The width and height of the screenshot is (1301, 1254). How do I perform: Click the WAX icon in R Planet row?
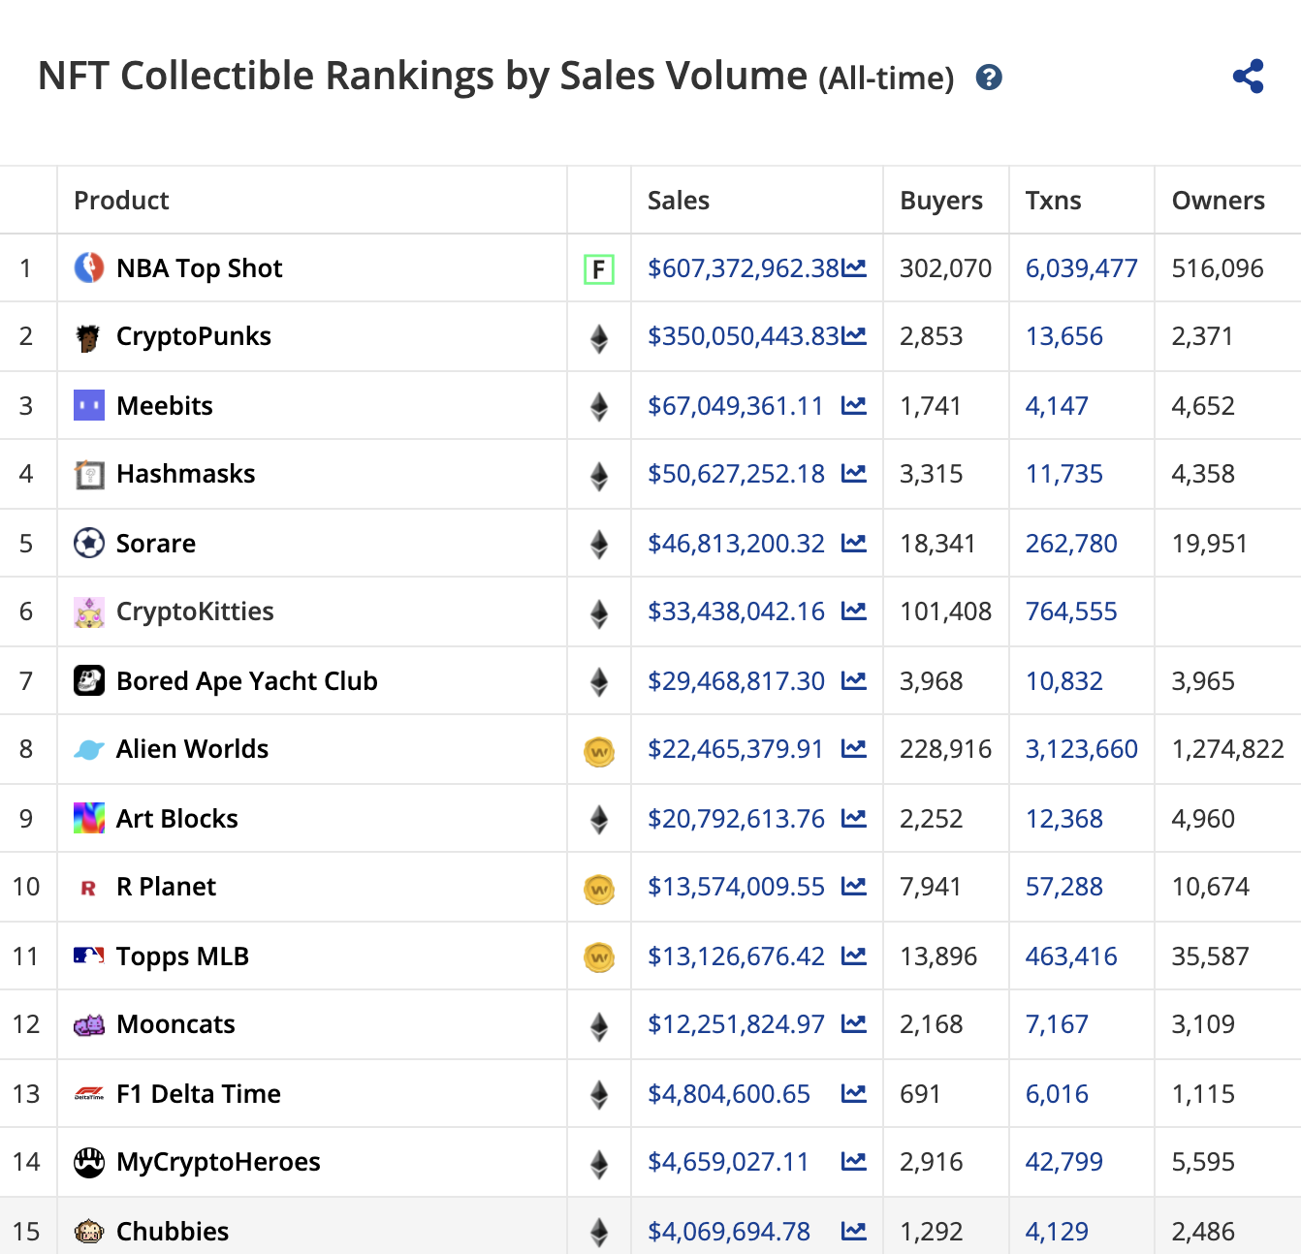pyautogui.click(x=599, y=889)
